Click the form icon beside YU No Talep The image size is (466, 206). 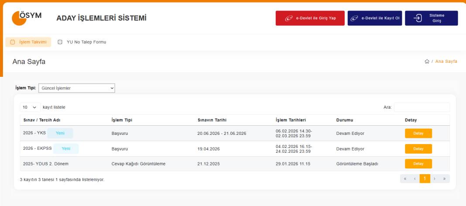(60, 42)
